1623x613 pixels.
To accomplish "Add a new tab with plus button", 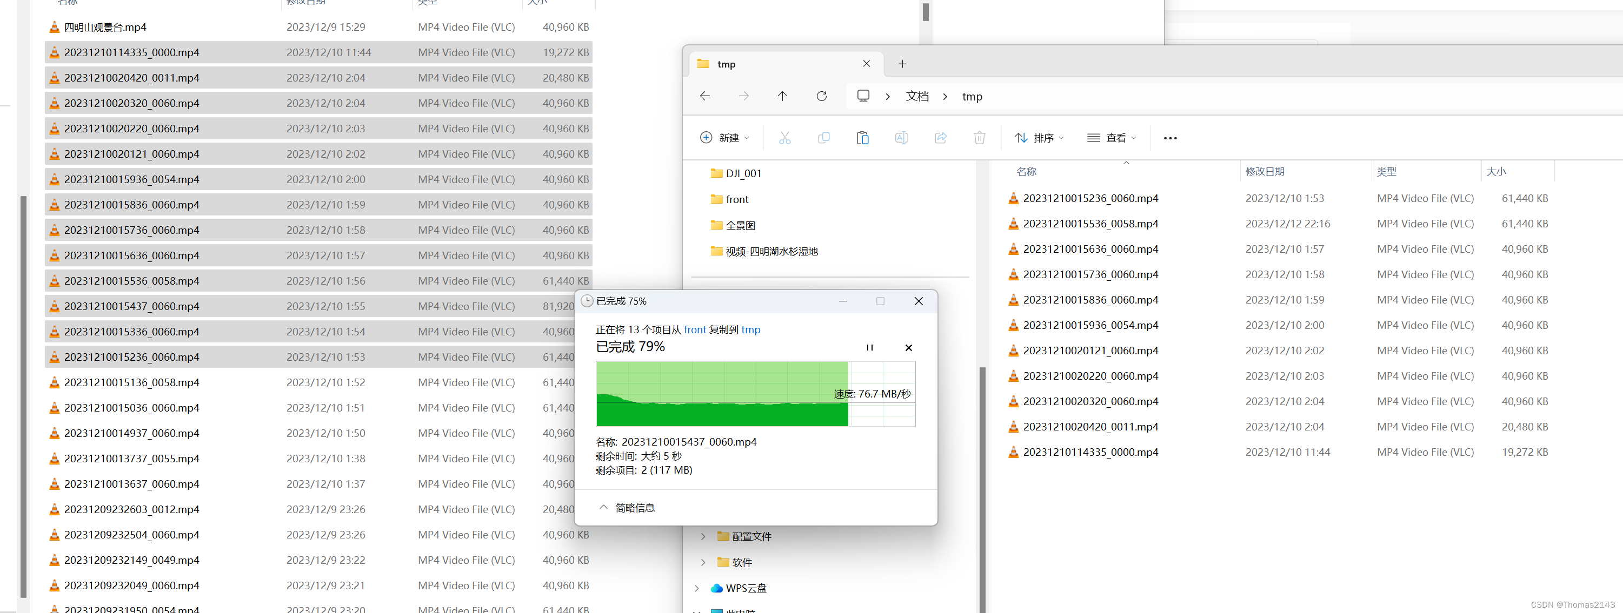I will pyautogui.click(x=902, y=64).
